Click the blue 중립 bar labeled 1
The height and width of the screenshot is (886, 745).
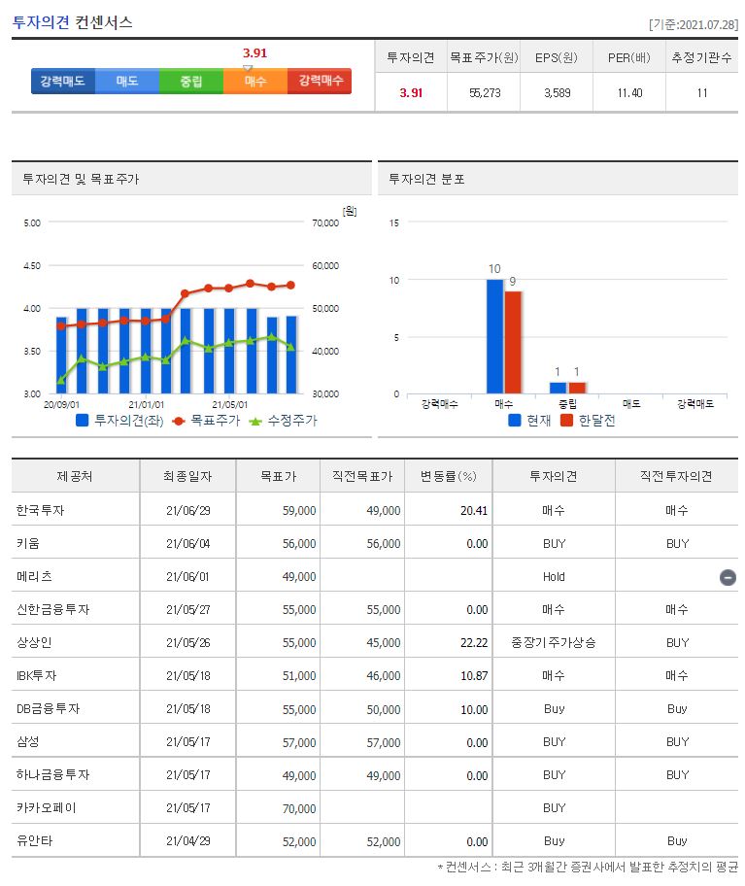pos(558,388)
